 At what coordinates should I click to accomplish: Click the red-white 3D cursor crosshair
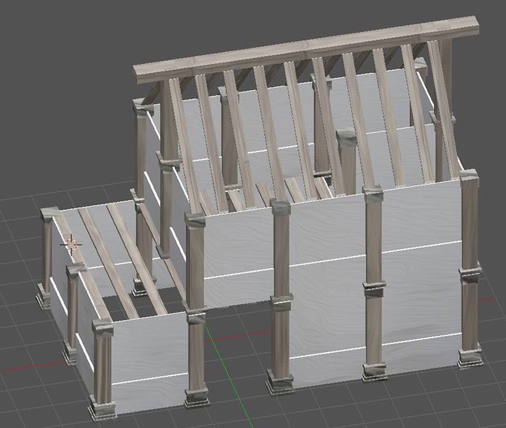(x=71, y=244)
